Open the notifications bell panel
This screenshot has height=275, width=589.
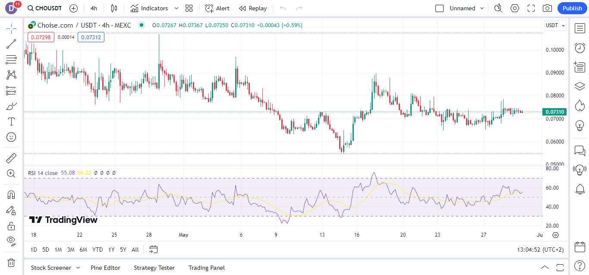pos(580,189)
